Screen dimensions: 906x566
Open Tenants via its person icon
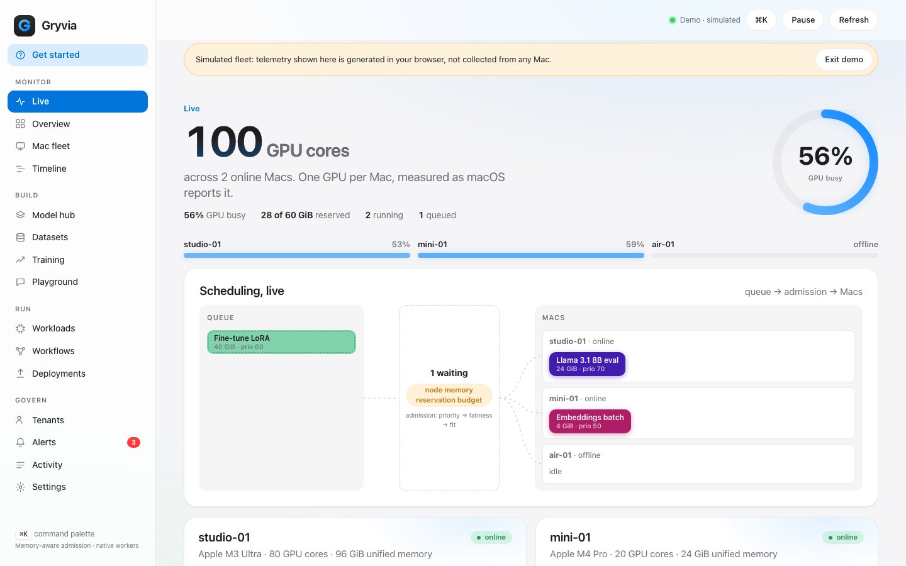coord(21,420)
